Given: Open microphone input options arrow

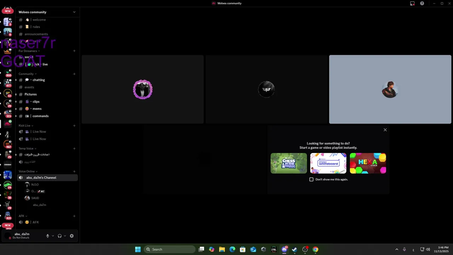Looking at the screenshot, I should pos(53,236).
